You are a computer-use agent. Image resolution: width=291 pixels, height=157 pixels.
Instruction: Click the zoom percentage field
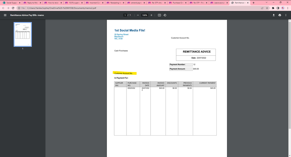[144, 15]
